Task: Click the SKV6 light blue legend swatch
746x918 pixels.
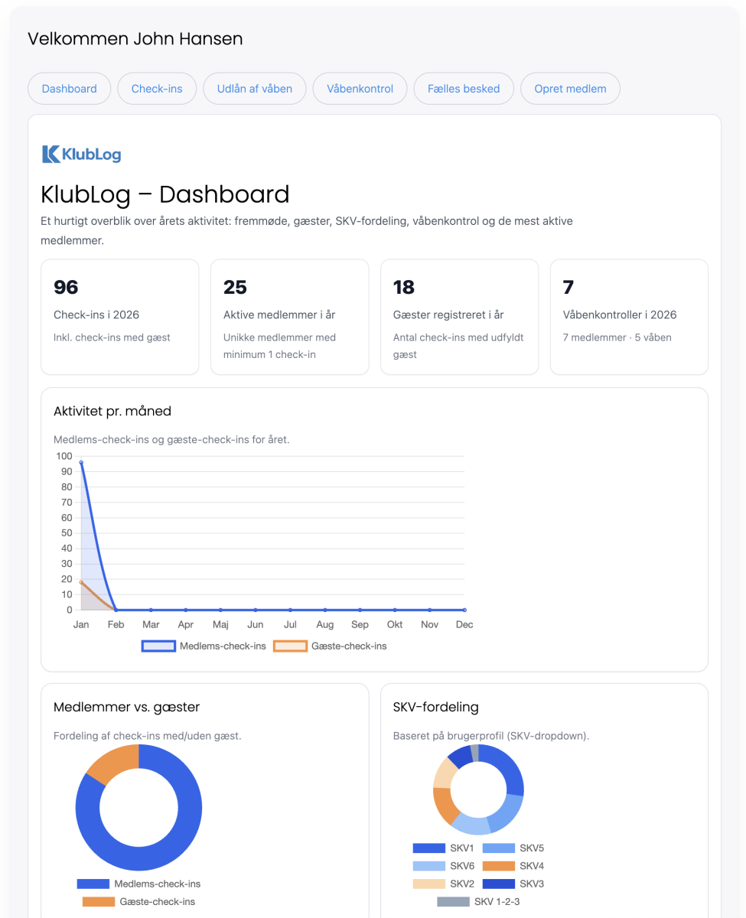Action: (428, 866)
